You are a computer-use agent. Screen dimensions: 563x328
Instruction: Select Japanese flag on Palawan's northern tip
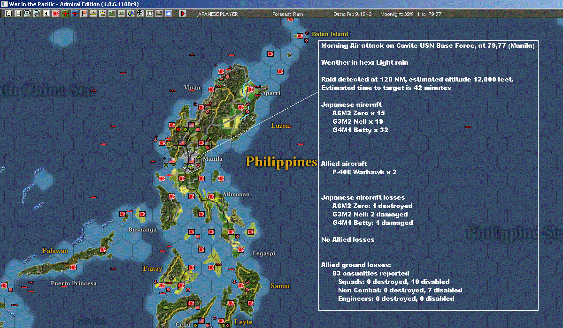(103, 249)
